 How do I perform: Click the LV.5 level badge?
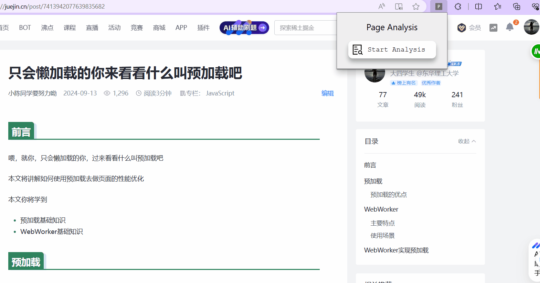point(455,64)
